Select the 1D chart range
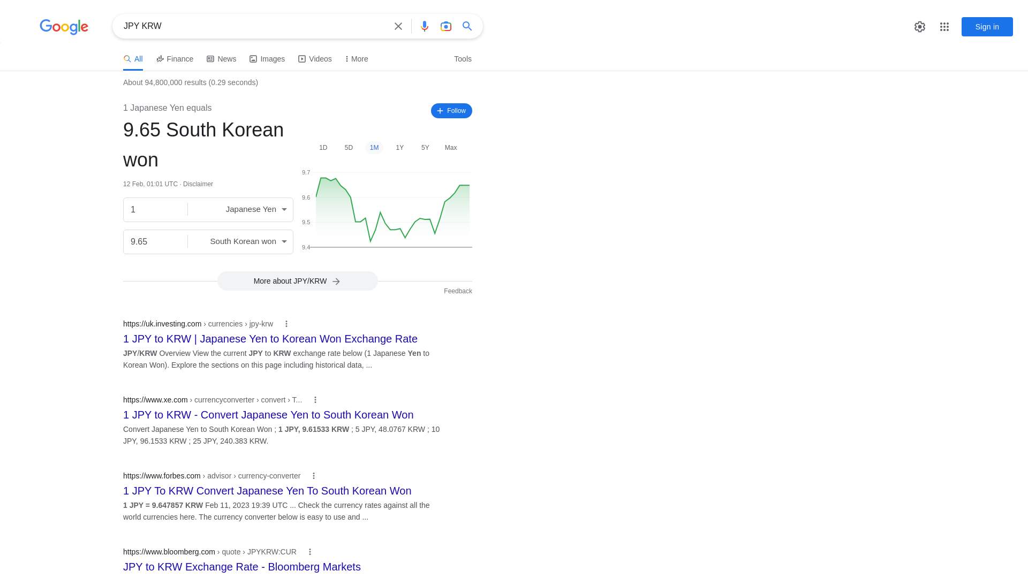This screenshot has height=578, width=1028. coord(323,148)
